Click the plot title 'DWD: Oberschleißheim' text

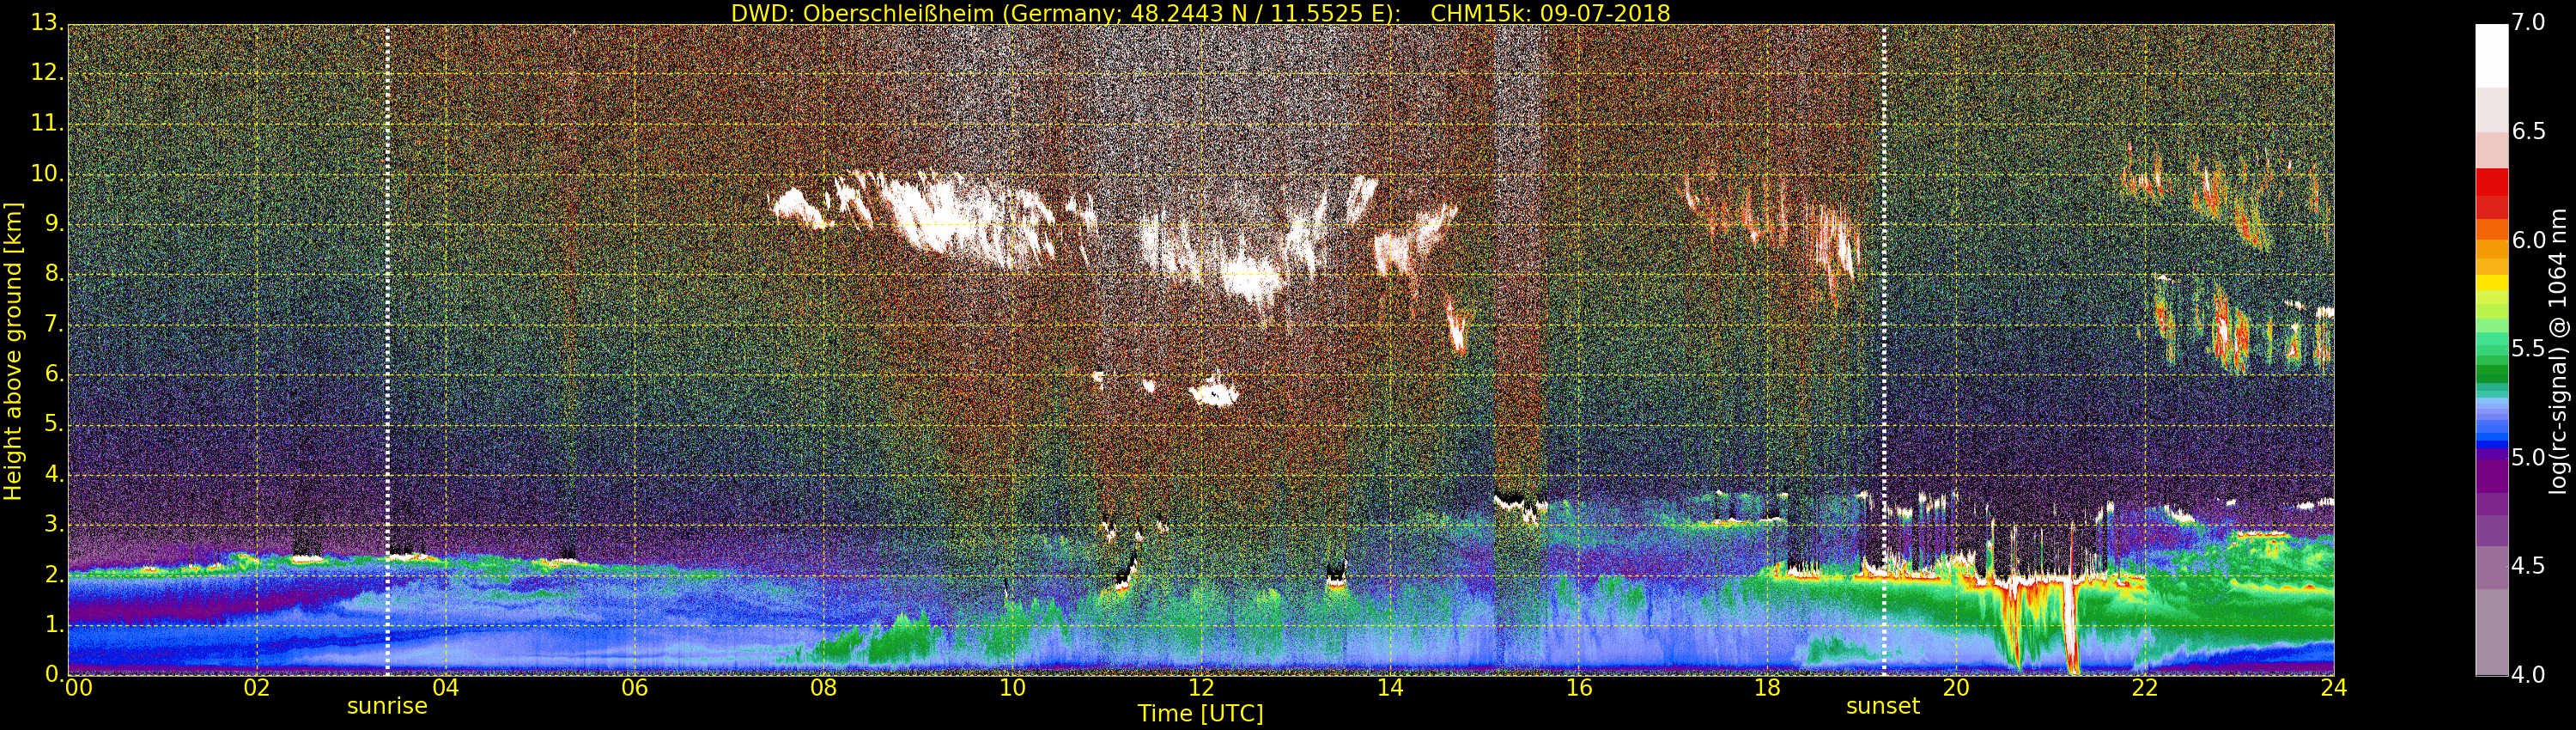[862, 13]
